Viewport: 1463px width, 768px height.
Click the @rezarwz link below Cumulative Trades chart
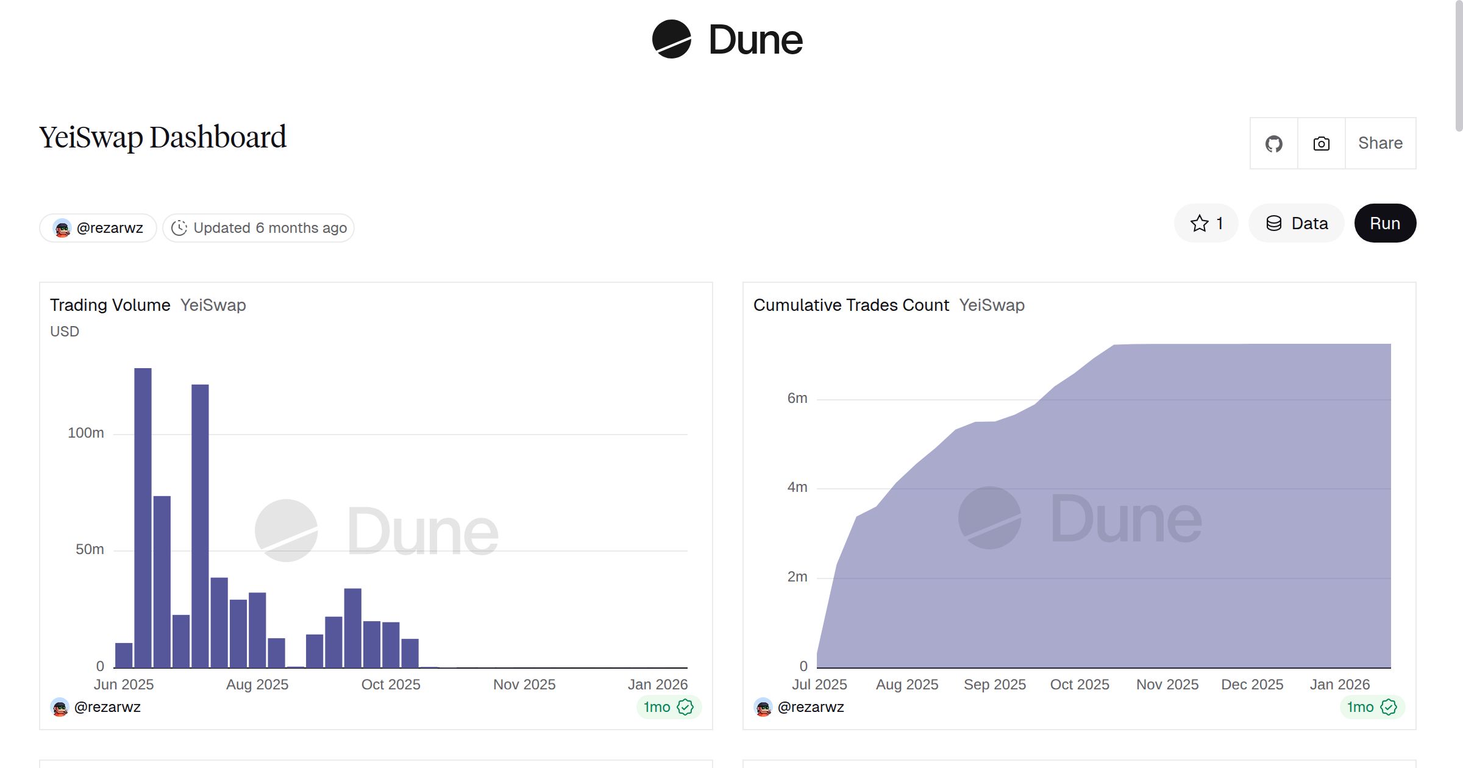811,707
